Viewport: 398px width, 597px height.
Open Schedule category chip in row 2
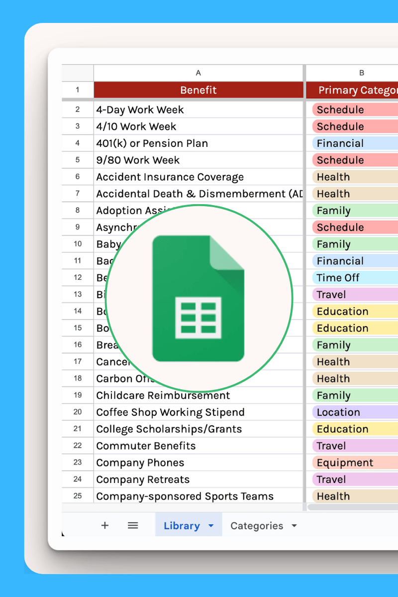coord(355,110)
